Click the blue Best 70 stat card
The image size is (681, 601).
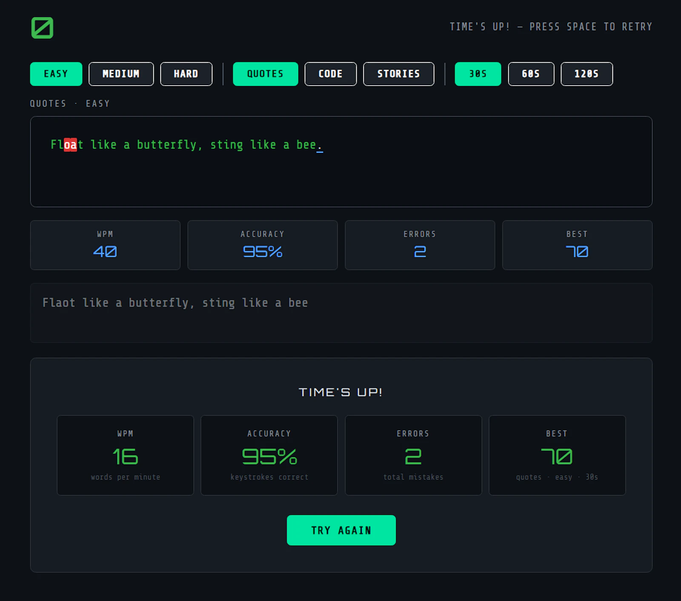[577, 245]
